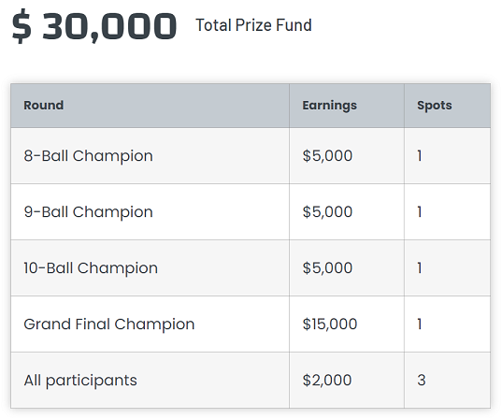Screen dimensions: 502x418
Task: Select the All participants row label
Action: click(80, 381)
